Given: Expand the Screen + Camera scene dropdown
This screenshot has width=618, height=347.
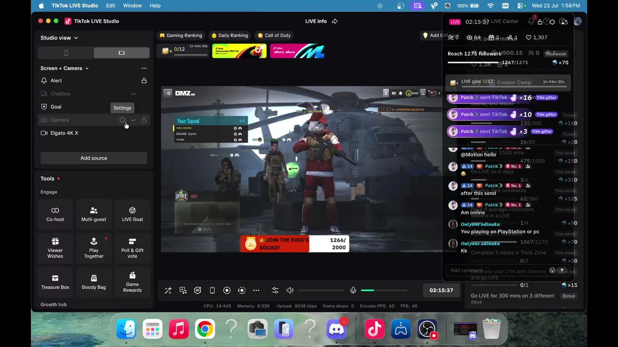Looking at the screenshot, I should click(65, 68).
